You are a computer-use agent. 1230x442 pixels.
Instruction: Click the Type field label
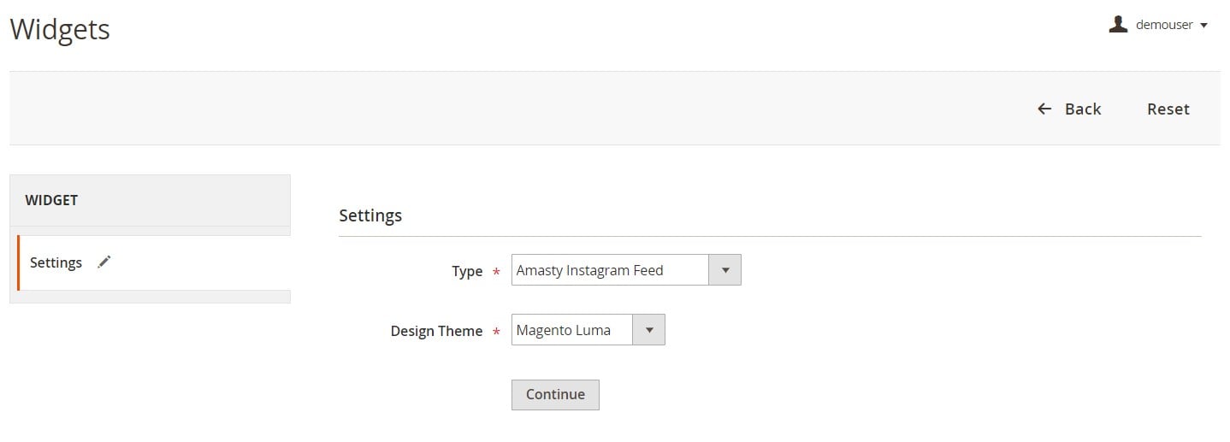coord(467,271)
